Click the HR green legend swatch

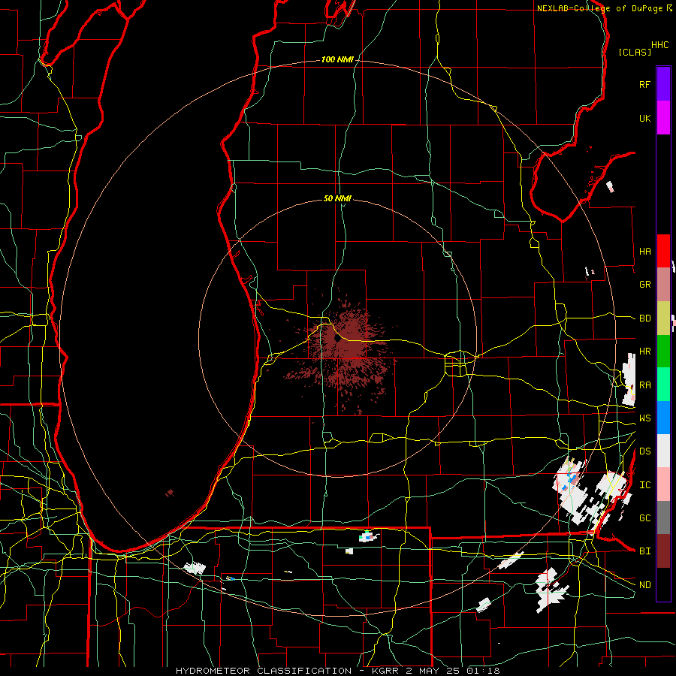click(663, 352)
